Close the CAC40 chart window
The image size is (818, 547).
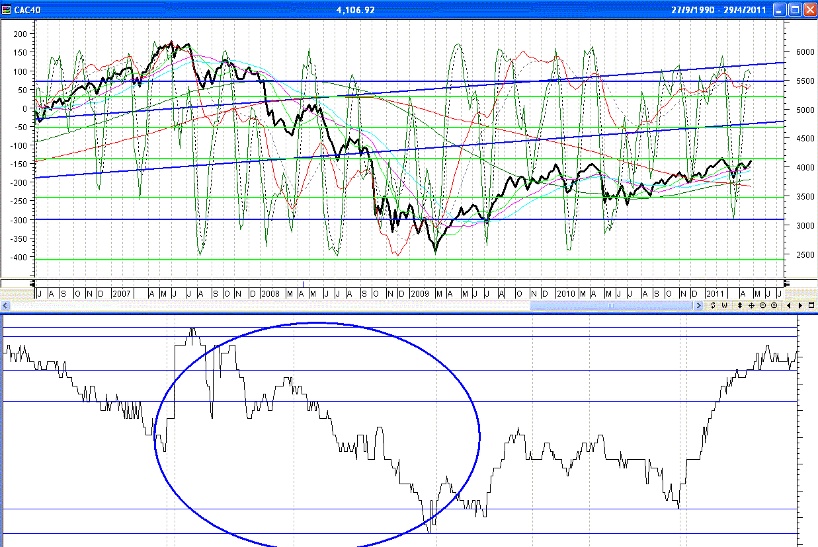coord(809,9)
